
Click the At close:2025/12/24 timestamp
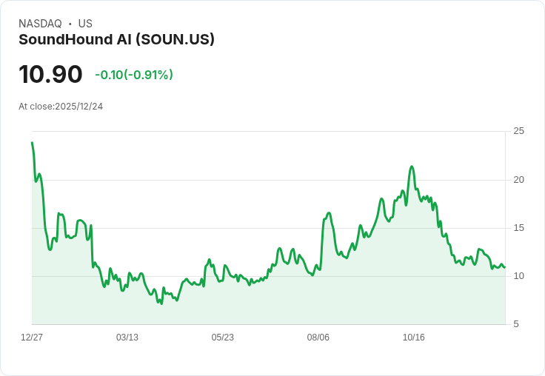[61, 107]
